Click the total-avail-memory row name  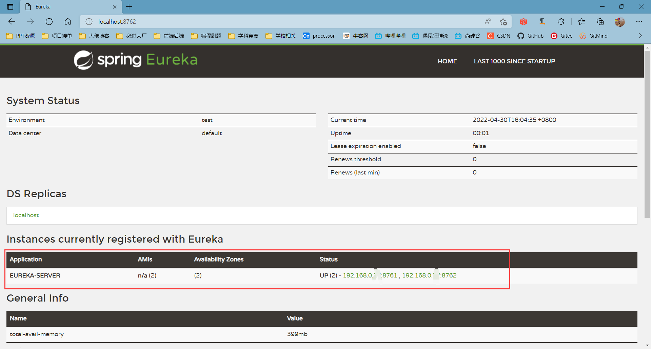pyautogui.click(x=37, y=334)
